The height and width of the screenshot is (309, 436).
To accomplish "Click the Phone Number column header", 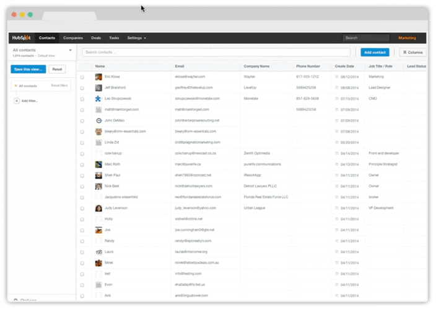I will (x=308, y=66).
